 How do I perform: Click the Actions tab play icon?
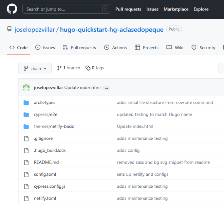(107, 47)
